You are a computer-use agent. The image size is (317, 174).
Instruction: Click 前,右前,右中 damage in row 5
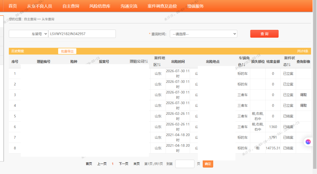click(258, 116)
